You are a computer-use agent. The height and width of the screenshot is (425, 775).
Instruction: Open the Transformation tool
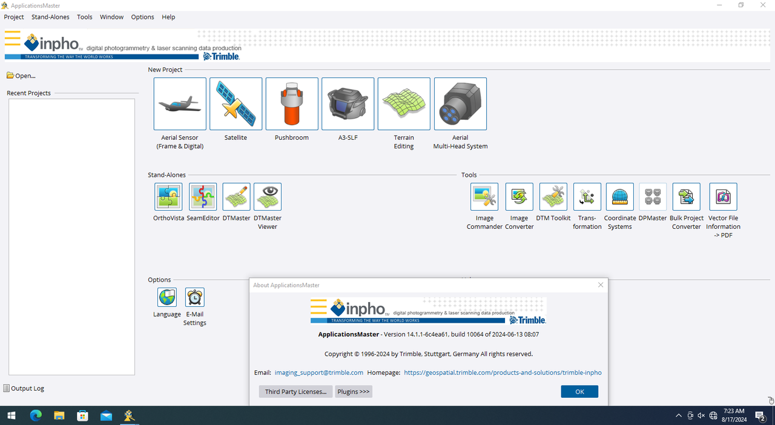click(587, 197)
